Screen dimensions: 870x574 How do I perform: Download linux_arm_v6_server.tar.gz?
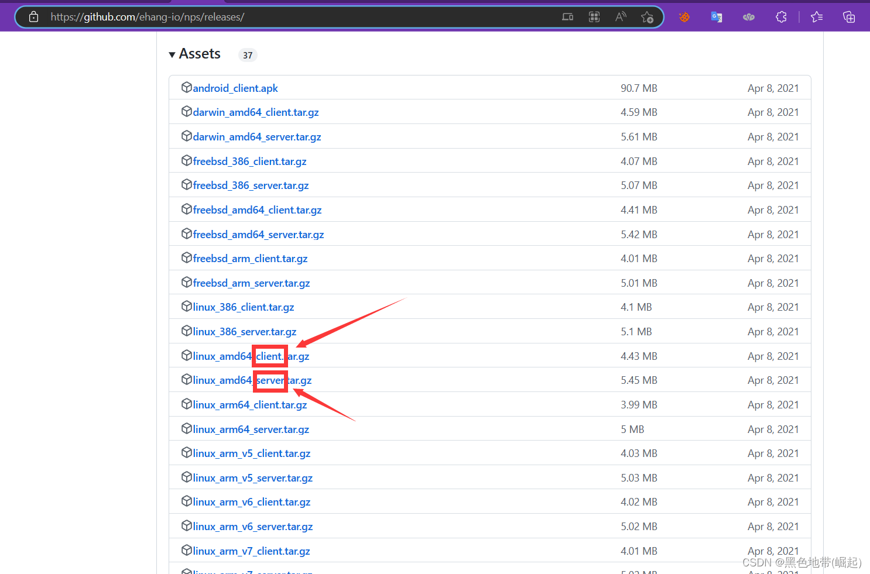click(x=253, y=527)
